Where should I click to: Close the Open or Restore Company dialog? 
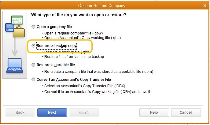pyautogui.click(x=204, y=5)
